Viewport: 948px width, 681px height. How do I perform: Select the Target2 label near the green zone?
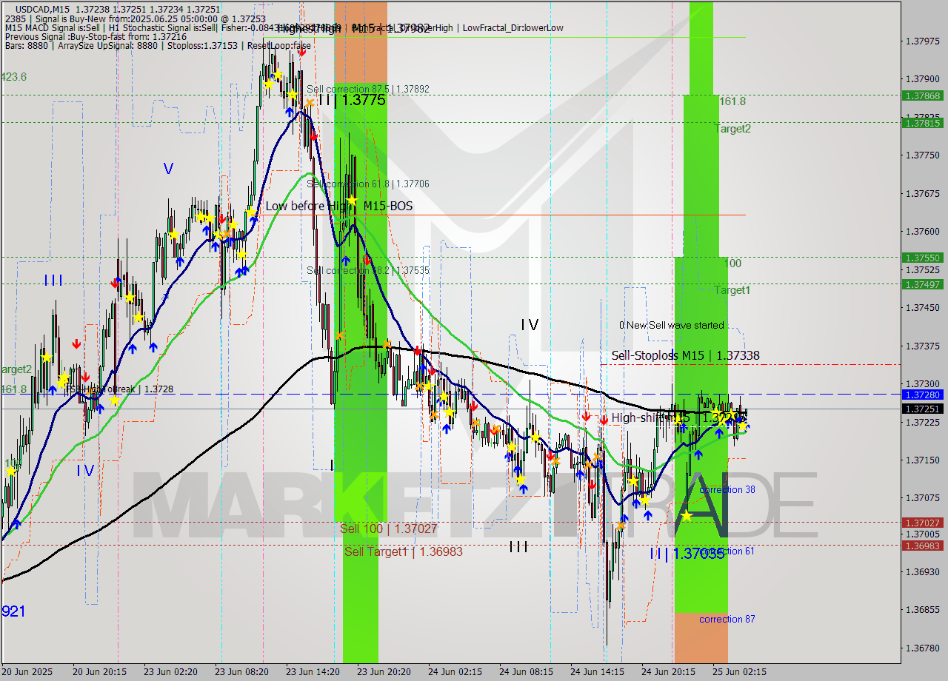point(732,129)
